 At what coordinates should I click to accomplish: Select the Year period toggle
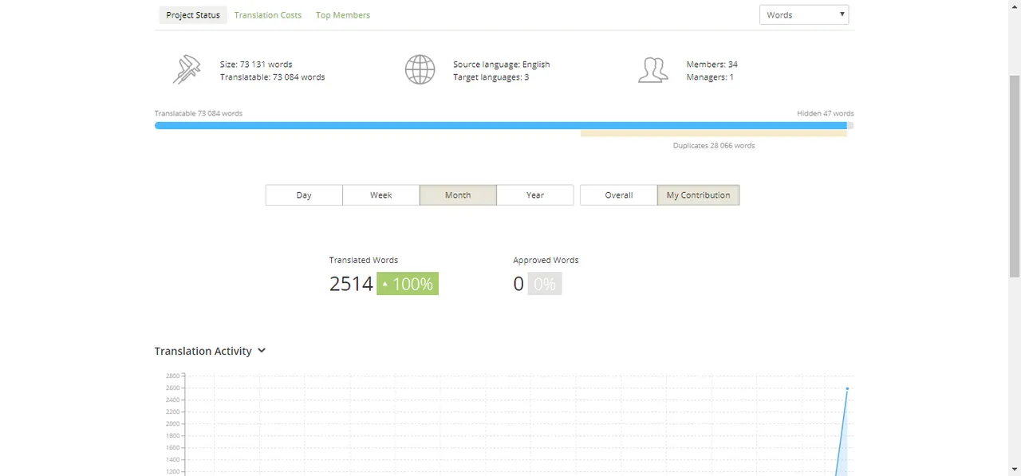click(x=535, y=195)
